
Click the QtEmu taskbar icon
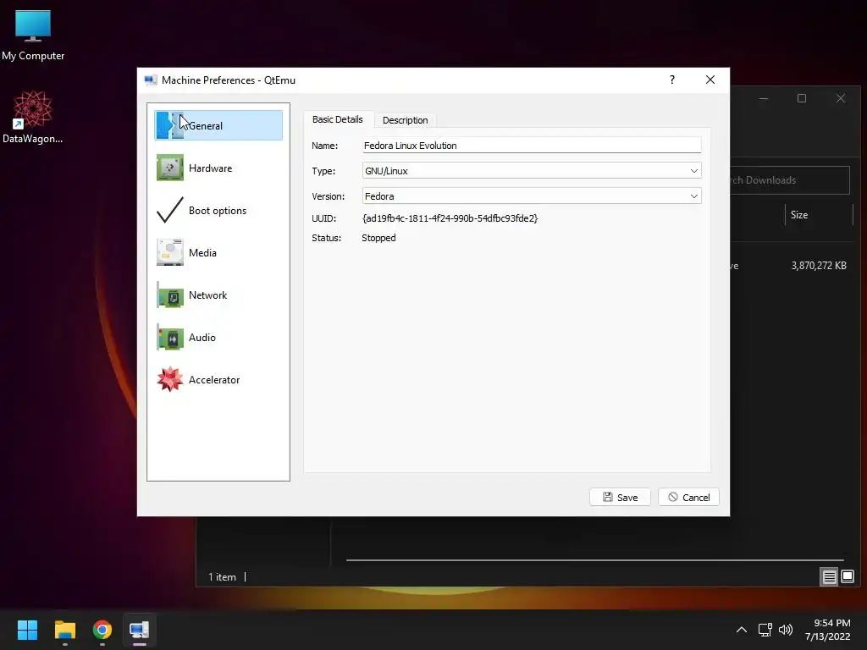(140, 630)
